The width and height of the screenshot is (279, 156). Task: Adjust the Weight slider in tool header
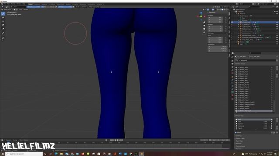[34, 7]
